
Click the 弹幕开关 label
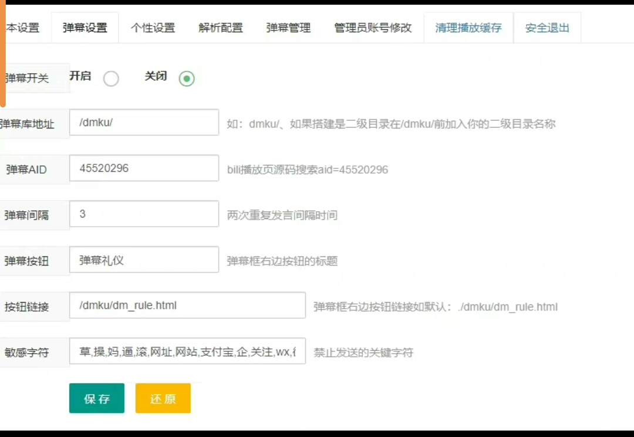pos(27,78)
